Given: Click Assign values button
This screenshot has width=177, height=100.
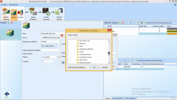Looking at the screenshot, I should (49, 46).
